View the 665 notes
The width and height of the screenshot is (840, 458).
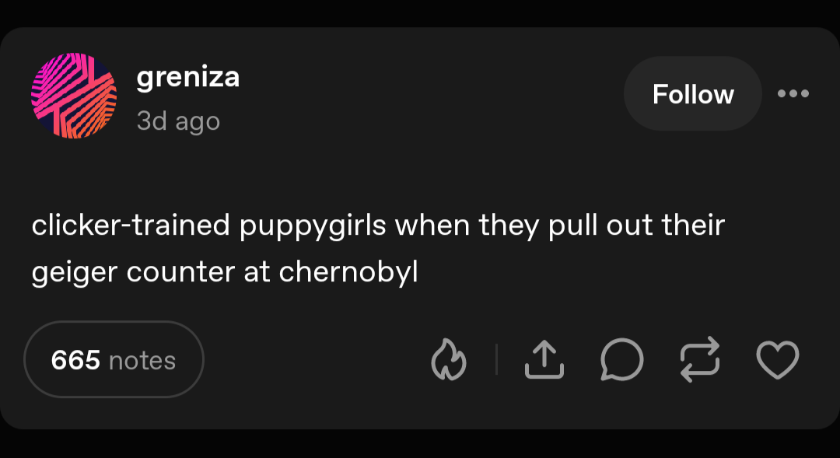click(x=114, y=360)
